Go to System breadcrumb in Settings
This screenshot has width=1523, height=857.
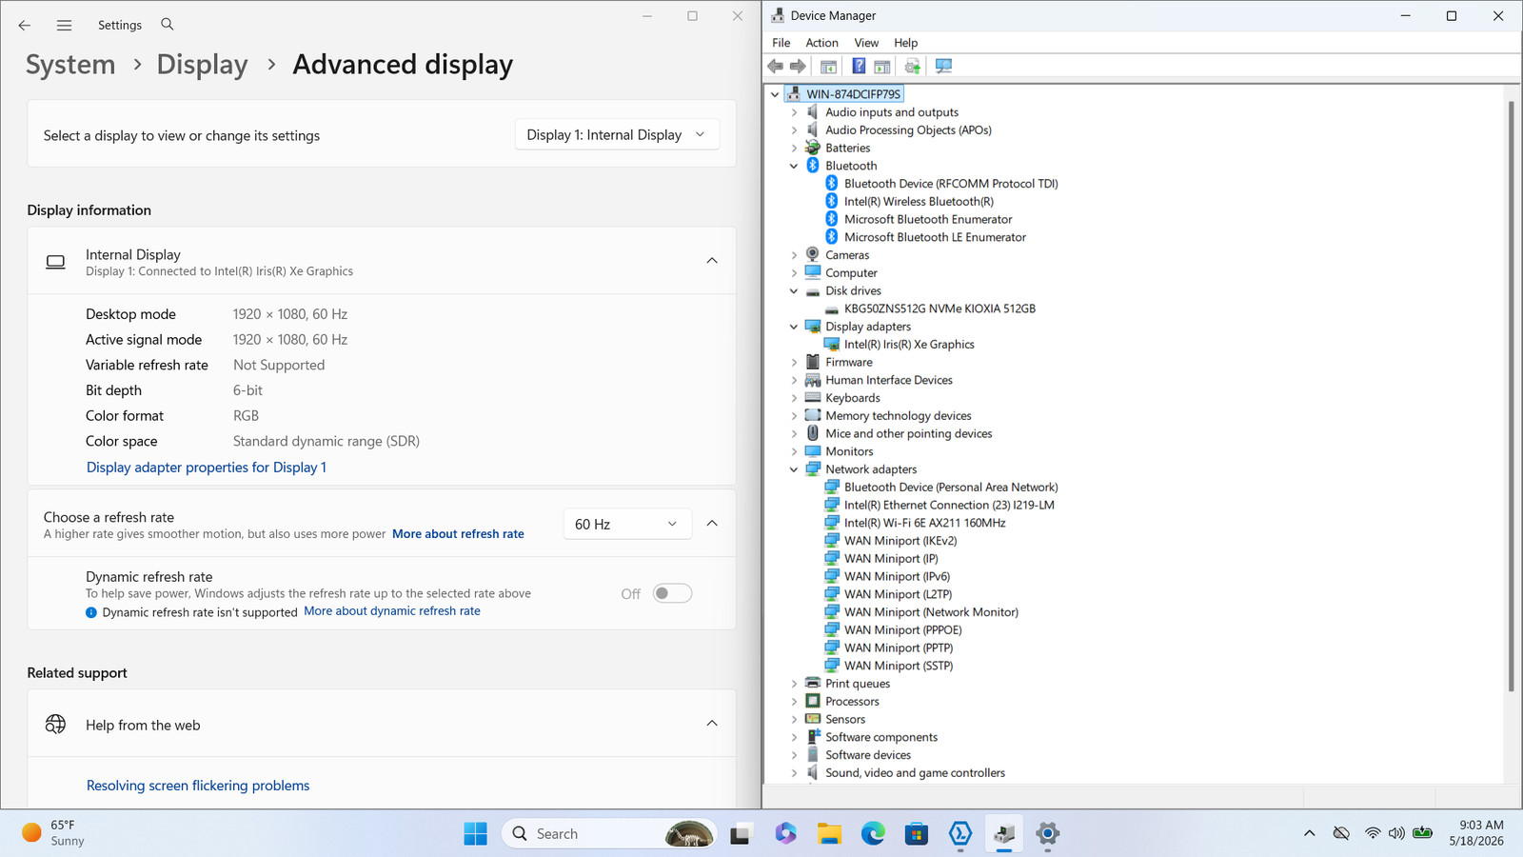point(70,65)
